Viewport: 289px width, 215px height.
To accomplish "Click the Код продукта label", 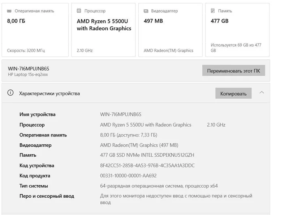I will point(35,176).
